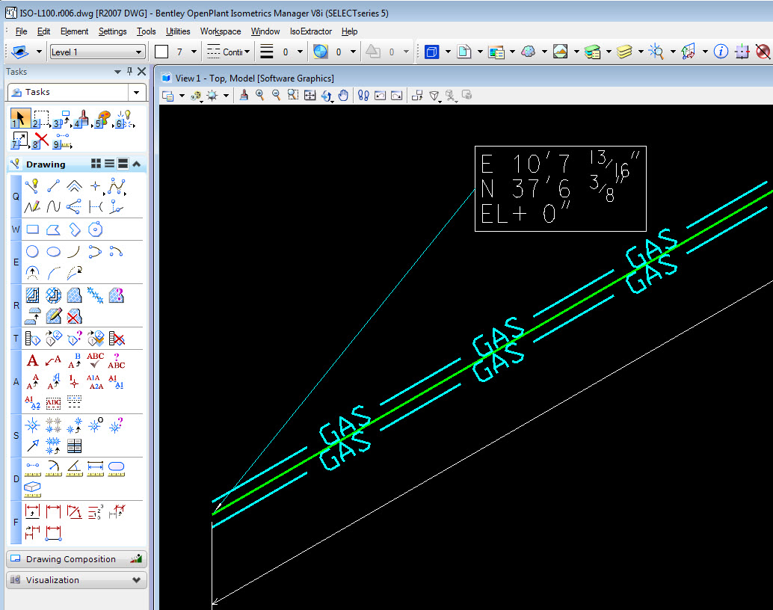Screen dimensions: 773x610
Task: Select the Fence tool in Tasks
Action: point(41,118)
